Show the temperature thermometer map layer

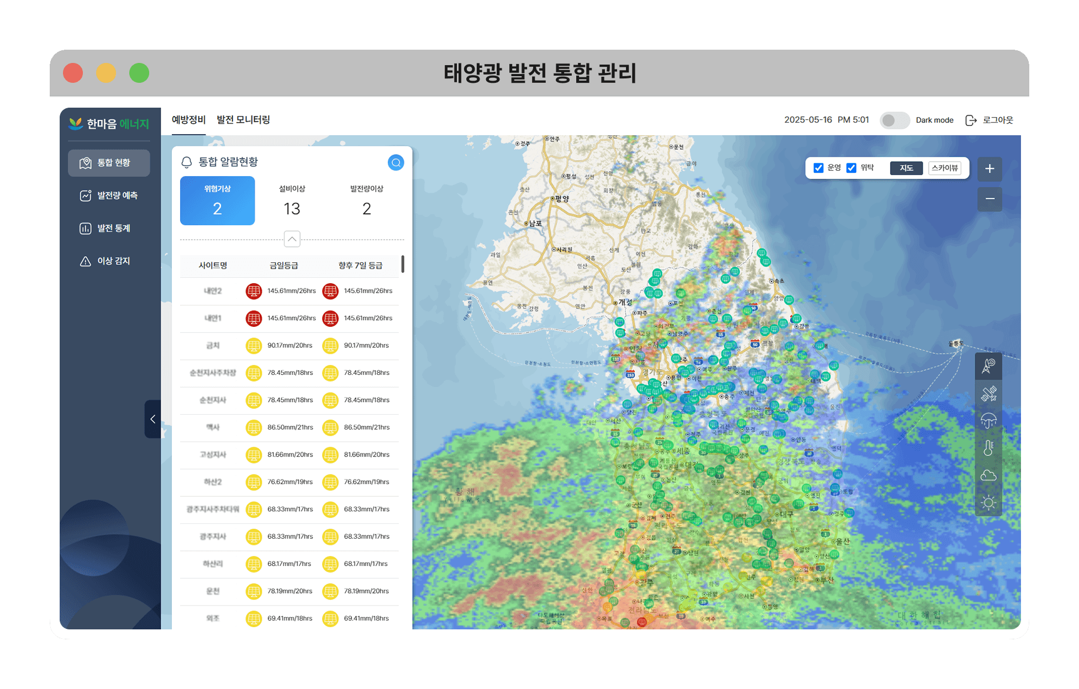[x=988, y=448]
